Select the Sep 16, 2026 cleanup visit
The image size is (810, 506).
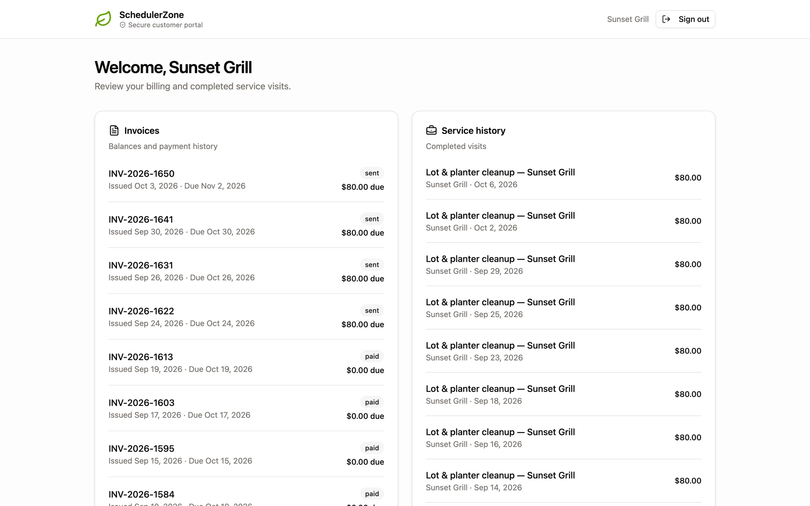point(564,437)
